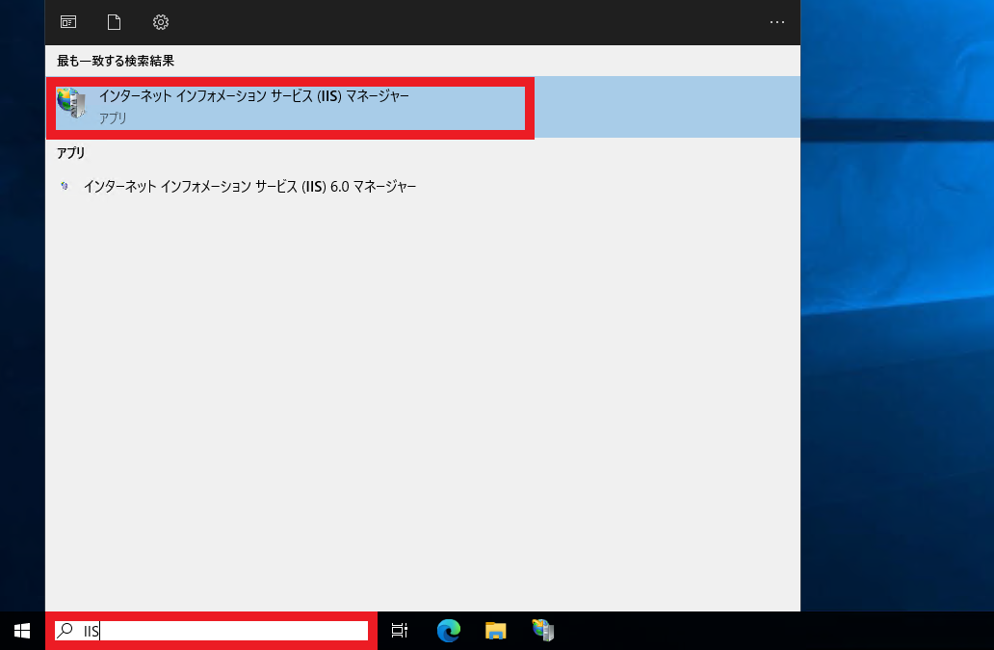Click the large IIS Manager globe-server icon

(x=71, y=103)
